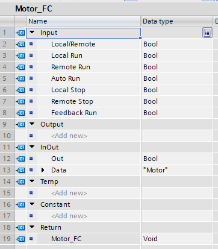Click the Bool data type of Local Run

[151, 55]
